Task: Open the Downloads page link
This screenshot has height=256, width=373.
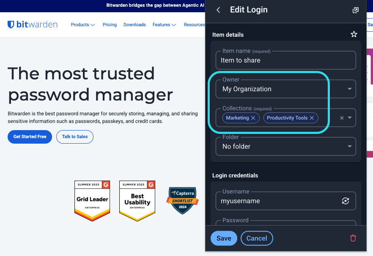Action: click(x=134, y=25)
